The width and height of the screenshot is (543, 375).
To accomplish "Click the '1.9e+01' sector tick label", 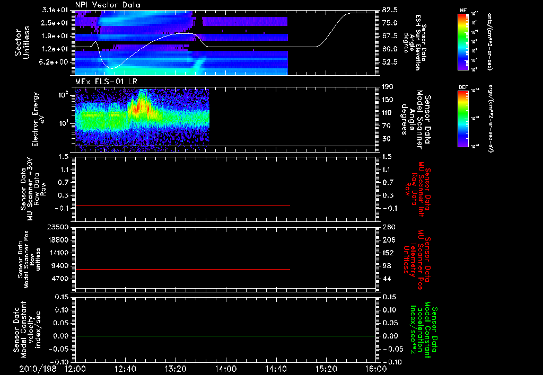I will (55, 36).
